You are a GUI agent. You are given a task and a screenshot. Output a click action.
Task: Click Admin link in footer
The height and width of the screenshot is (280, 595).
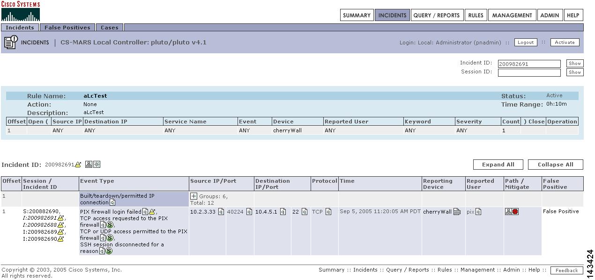tap(511, 270)
